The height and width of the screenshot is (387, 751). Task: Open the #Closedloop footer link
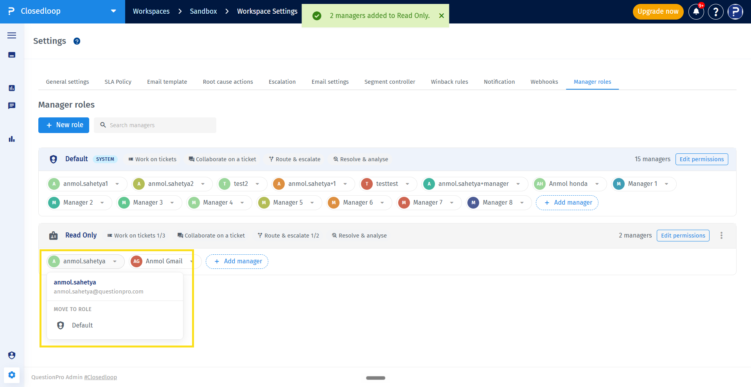click(x=101, y=377)
